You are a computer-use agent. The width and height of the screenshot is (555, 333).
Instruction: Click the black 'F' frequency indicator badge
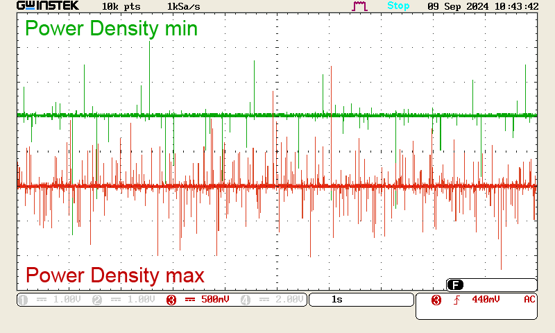(x=455, y=285)
